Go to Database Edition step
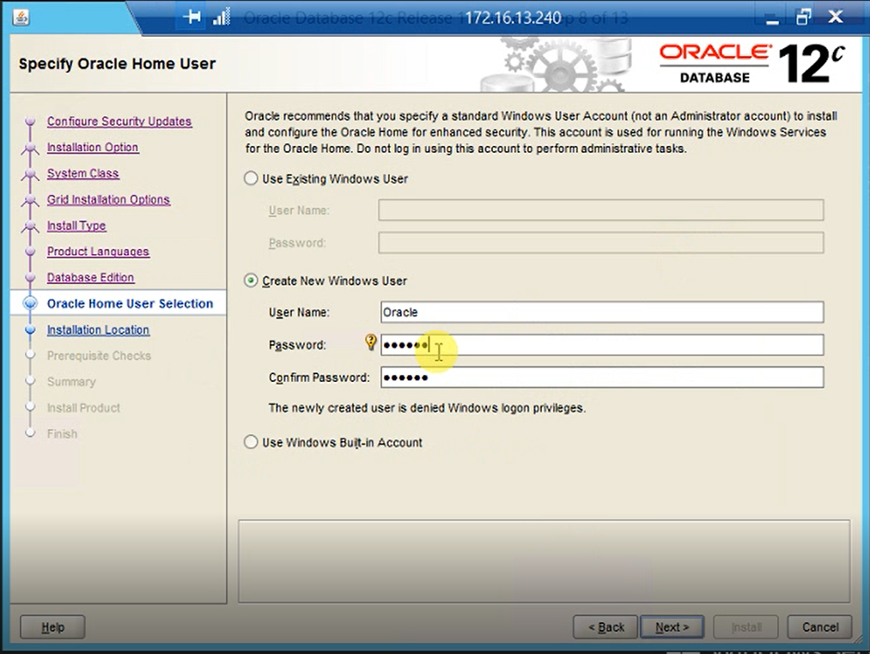 [x=90, y=277]
